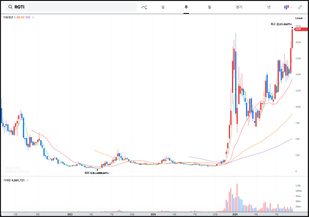Close the volume (거래량) indicator
Viewport: 309px width, 217px height.
(x=27, y=181)
